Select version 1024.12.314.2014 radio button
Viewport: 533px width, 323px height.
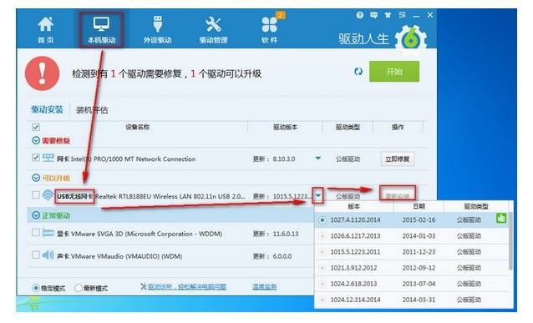point(322,300)
